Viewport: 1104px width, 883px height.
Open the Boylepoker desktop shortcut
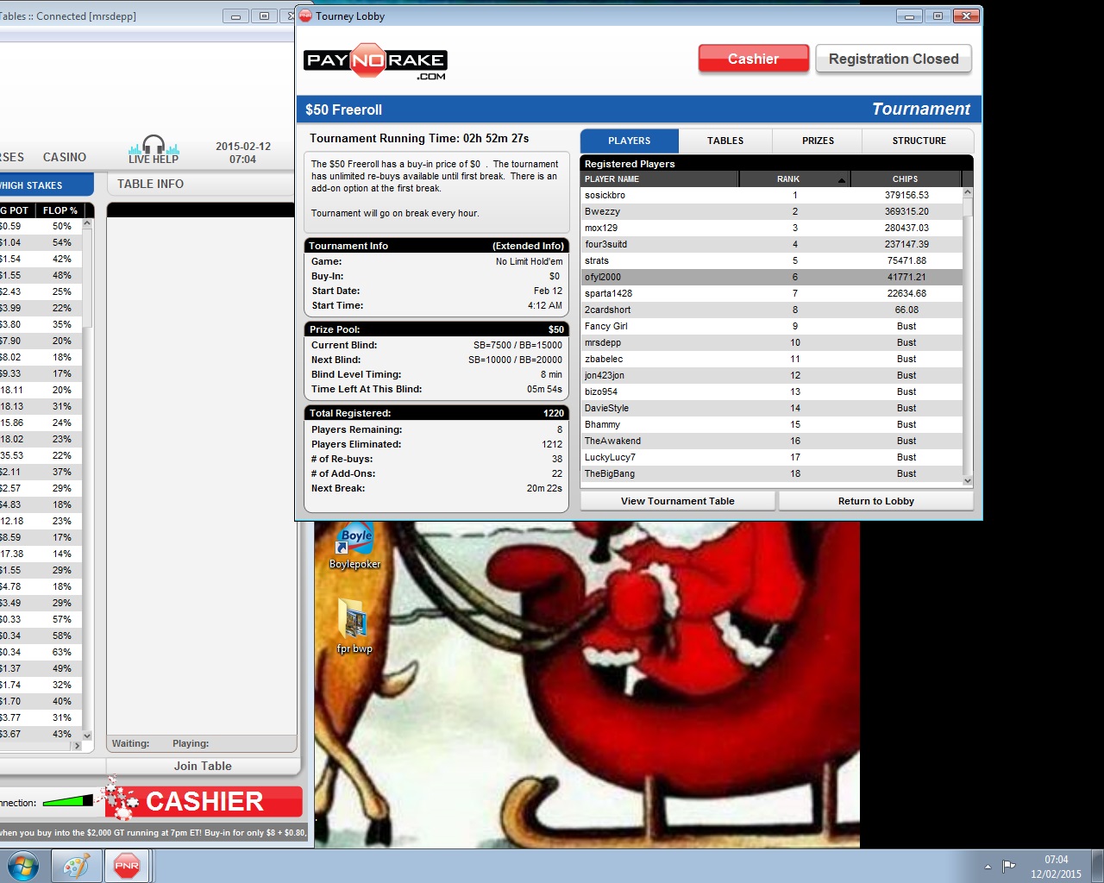[355, 545]
